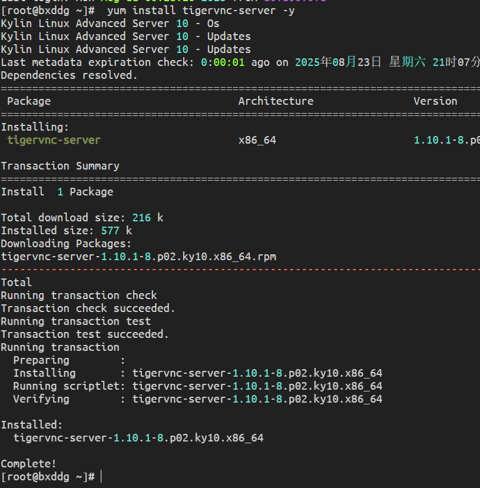Click the 'Running transaction test' line
Image resolution: width=480 pixels, height=488 pixels.
(76, 321)
